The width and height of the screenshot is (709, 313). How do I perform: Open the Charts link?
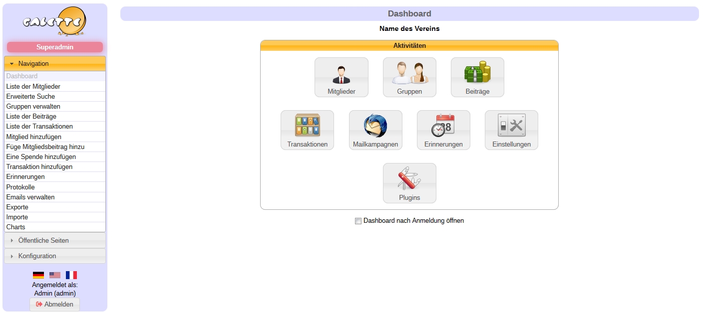click(16, 227)
